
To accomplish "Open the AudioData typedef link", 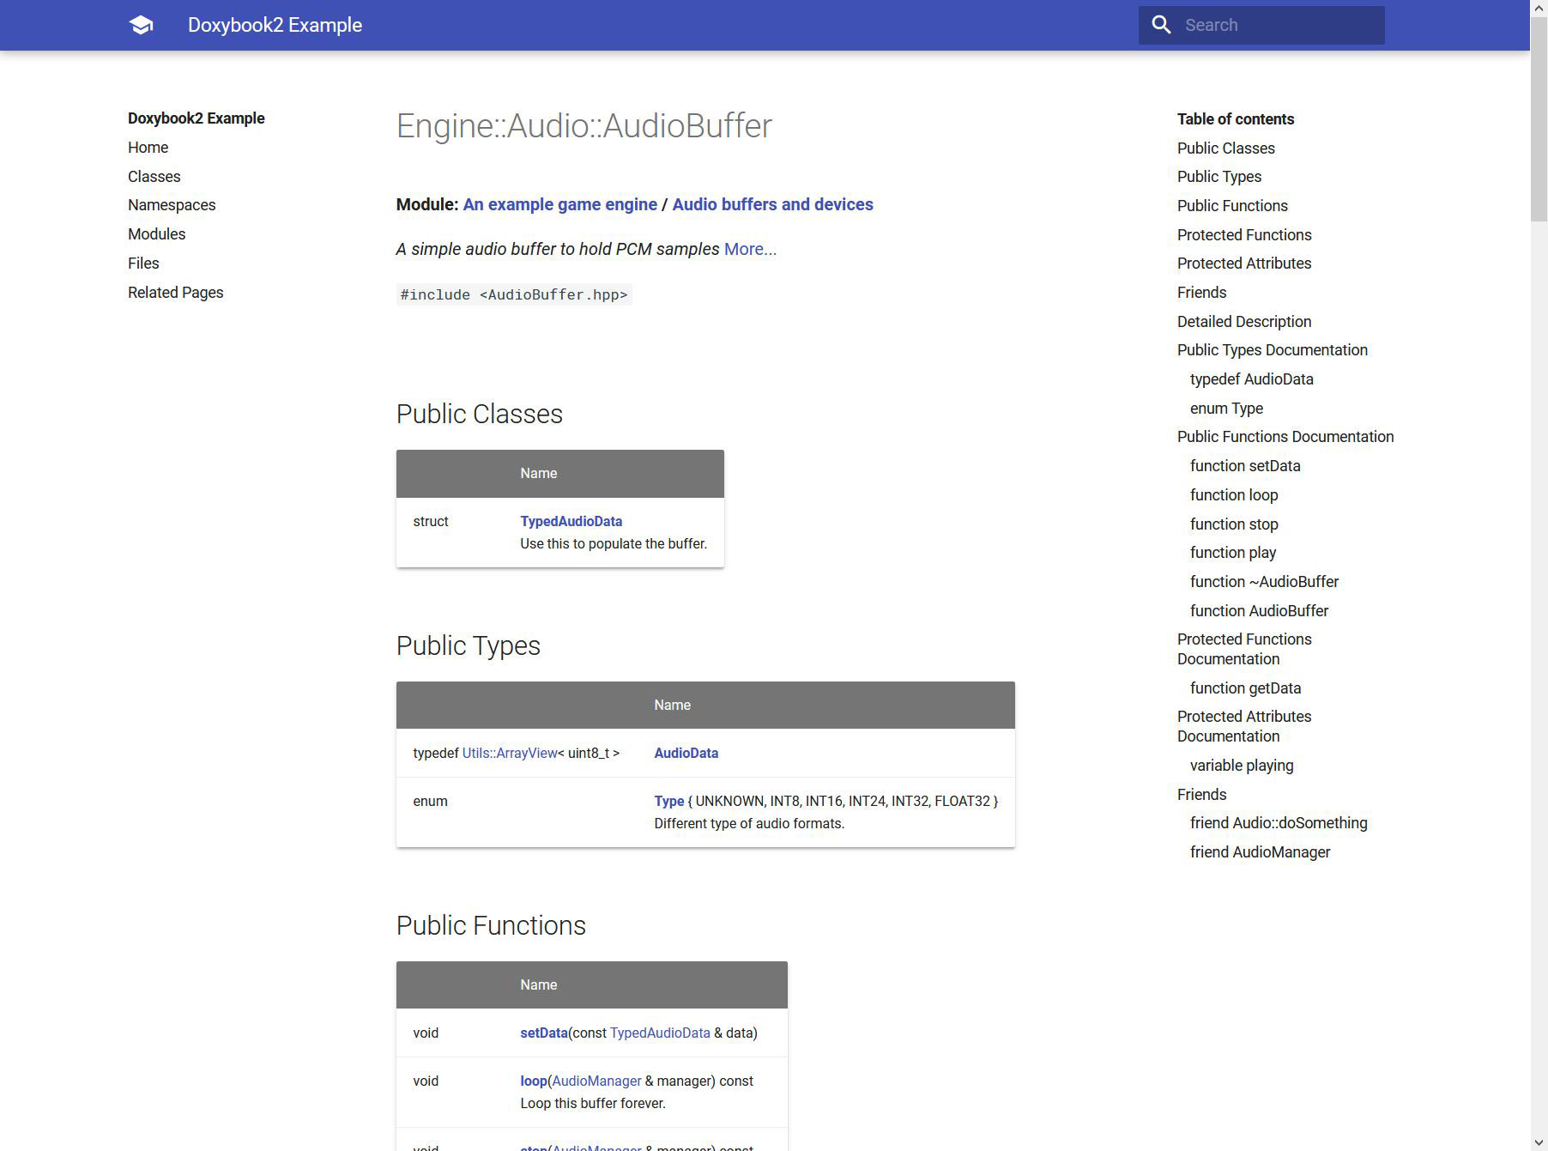I will pos(686,753).
